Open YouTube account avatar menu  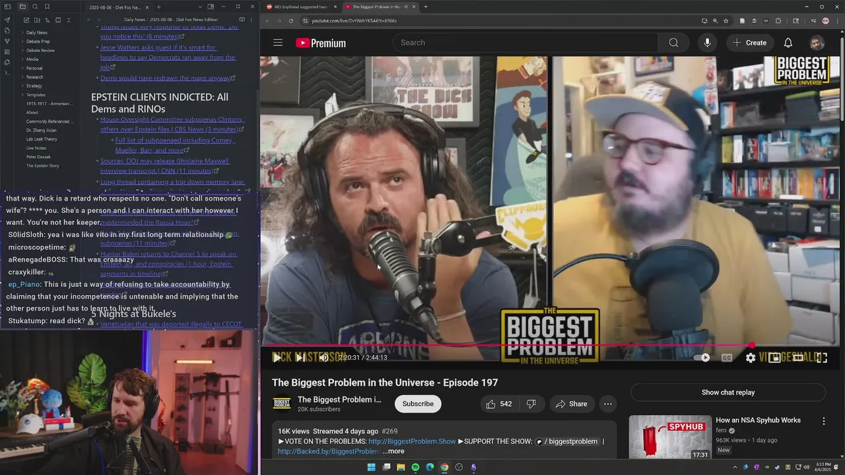pos(817,43)
